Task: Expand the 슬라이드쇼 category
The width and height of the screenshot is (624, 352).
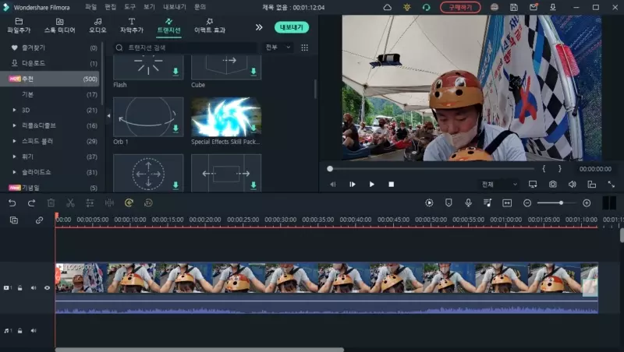Action: (14, 172)
